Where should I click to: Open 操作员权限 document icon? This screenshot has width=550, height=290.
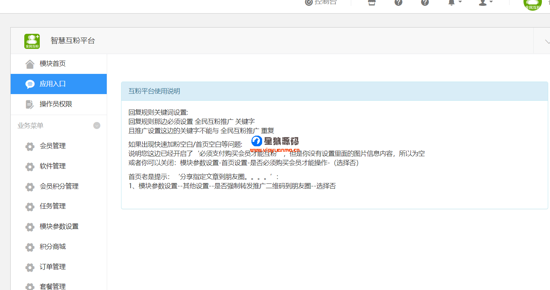click(29, 104)
